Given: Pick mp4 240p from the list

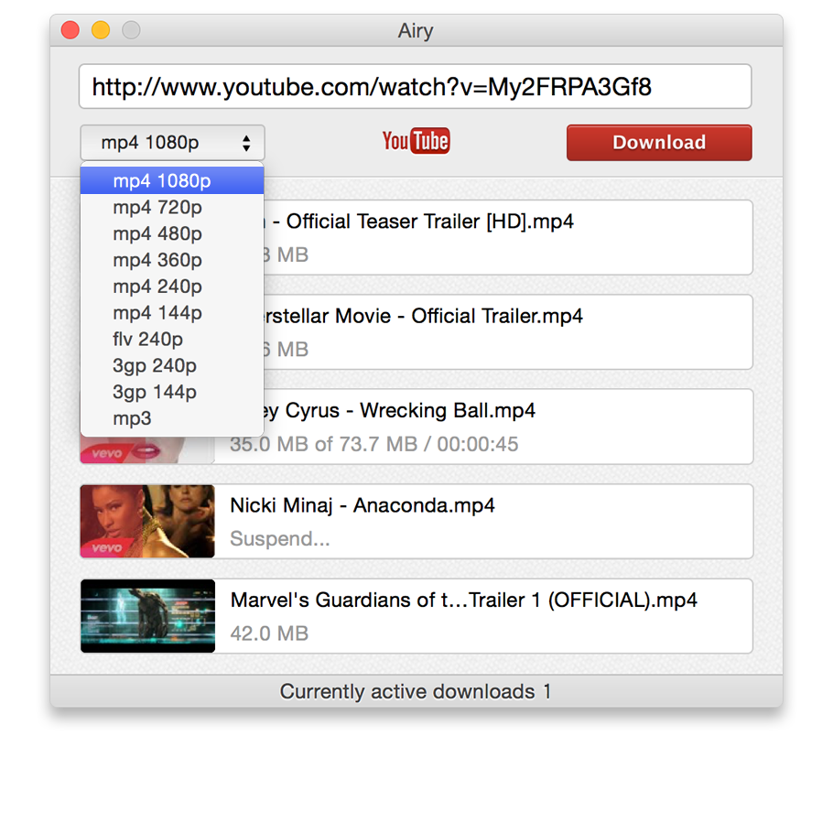Looking at the screenshot, I should coord(172,287).
